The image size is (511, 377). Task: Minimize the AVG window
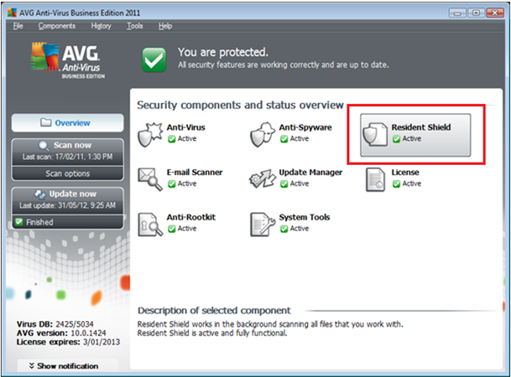pyautogui.click(x=457, y=13)
